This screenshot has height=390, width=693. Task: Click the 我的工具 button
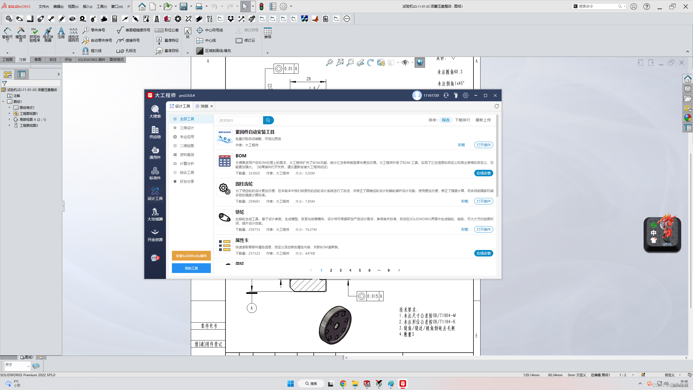point(191,268)
